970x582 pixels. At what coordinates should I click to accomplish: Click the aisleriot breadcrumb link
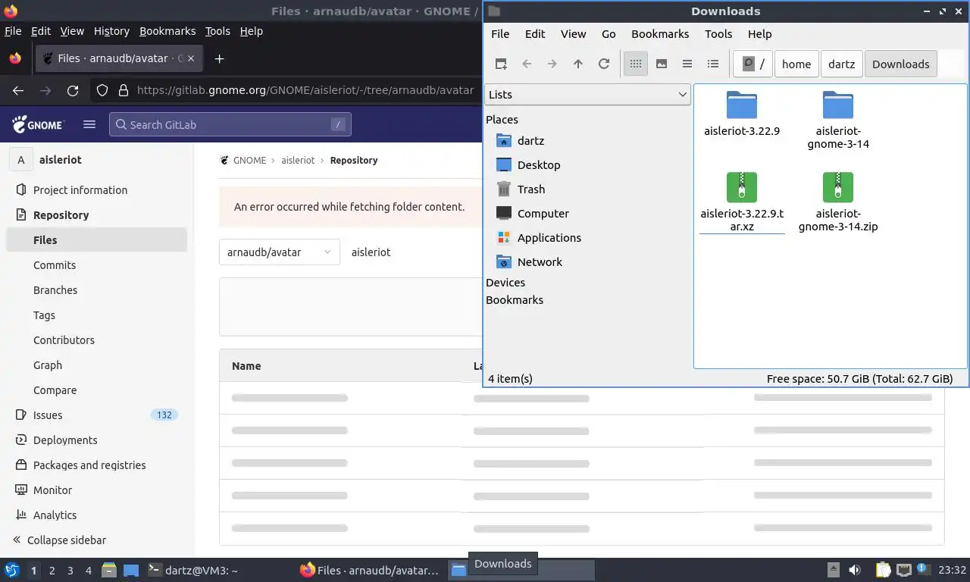point(298,160)
